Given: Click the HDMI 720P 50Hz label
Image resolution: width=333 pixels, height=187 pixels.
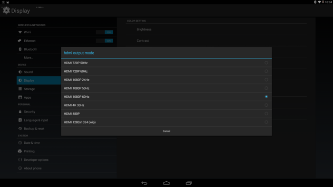Looking at the screenshot, I should 76,63.
